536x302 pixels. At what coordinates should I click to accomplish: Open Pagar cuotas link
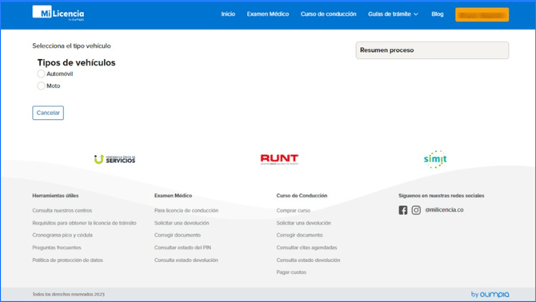(x=291, y=272)
